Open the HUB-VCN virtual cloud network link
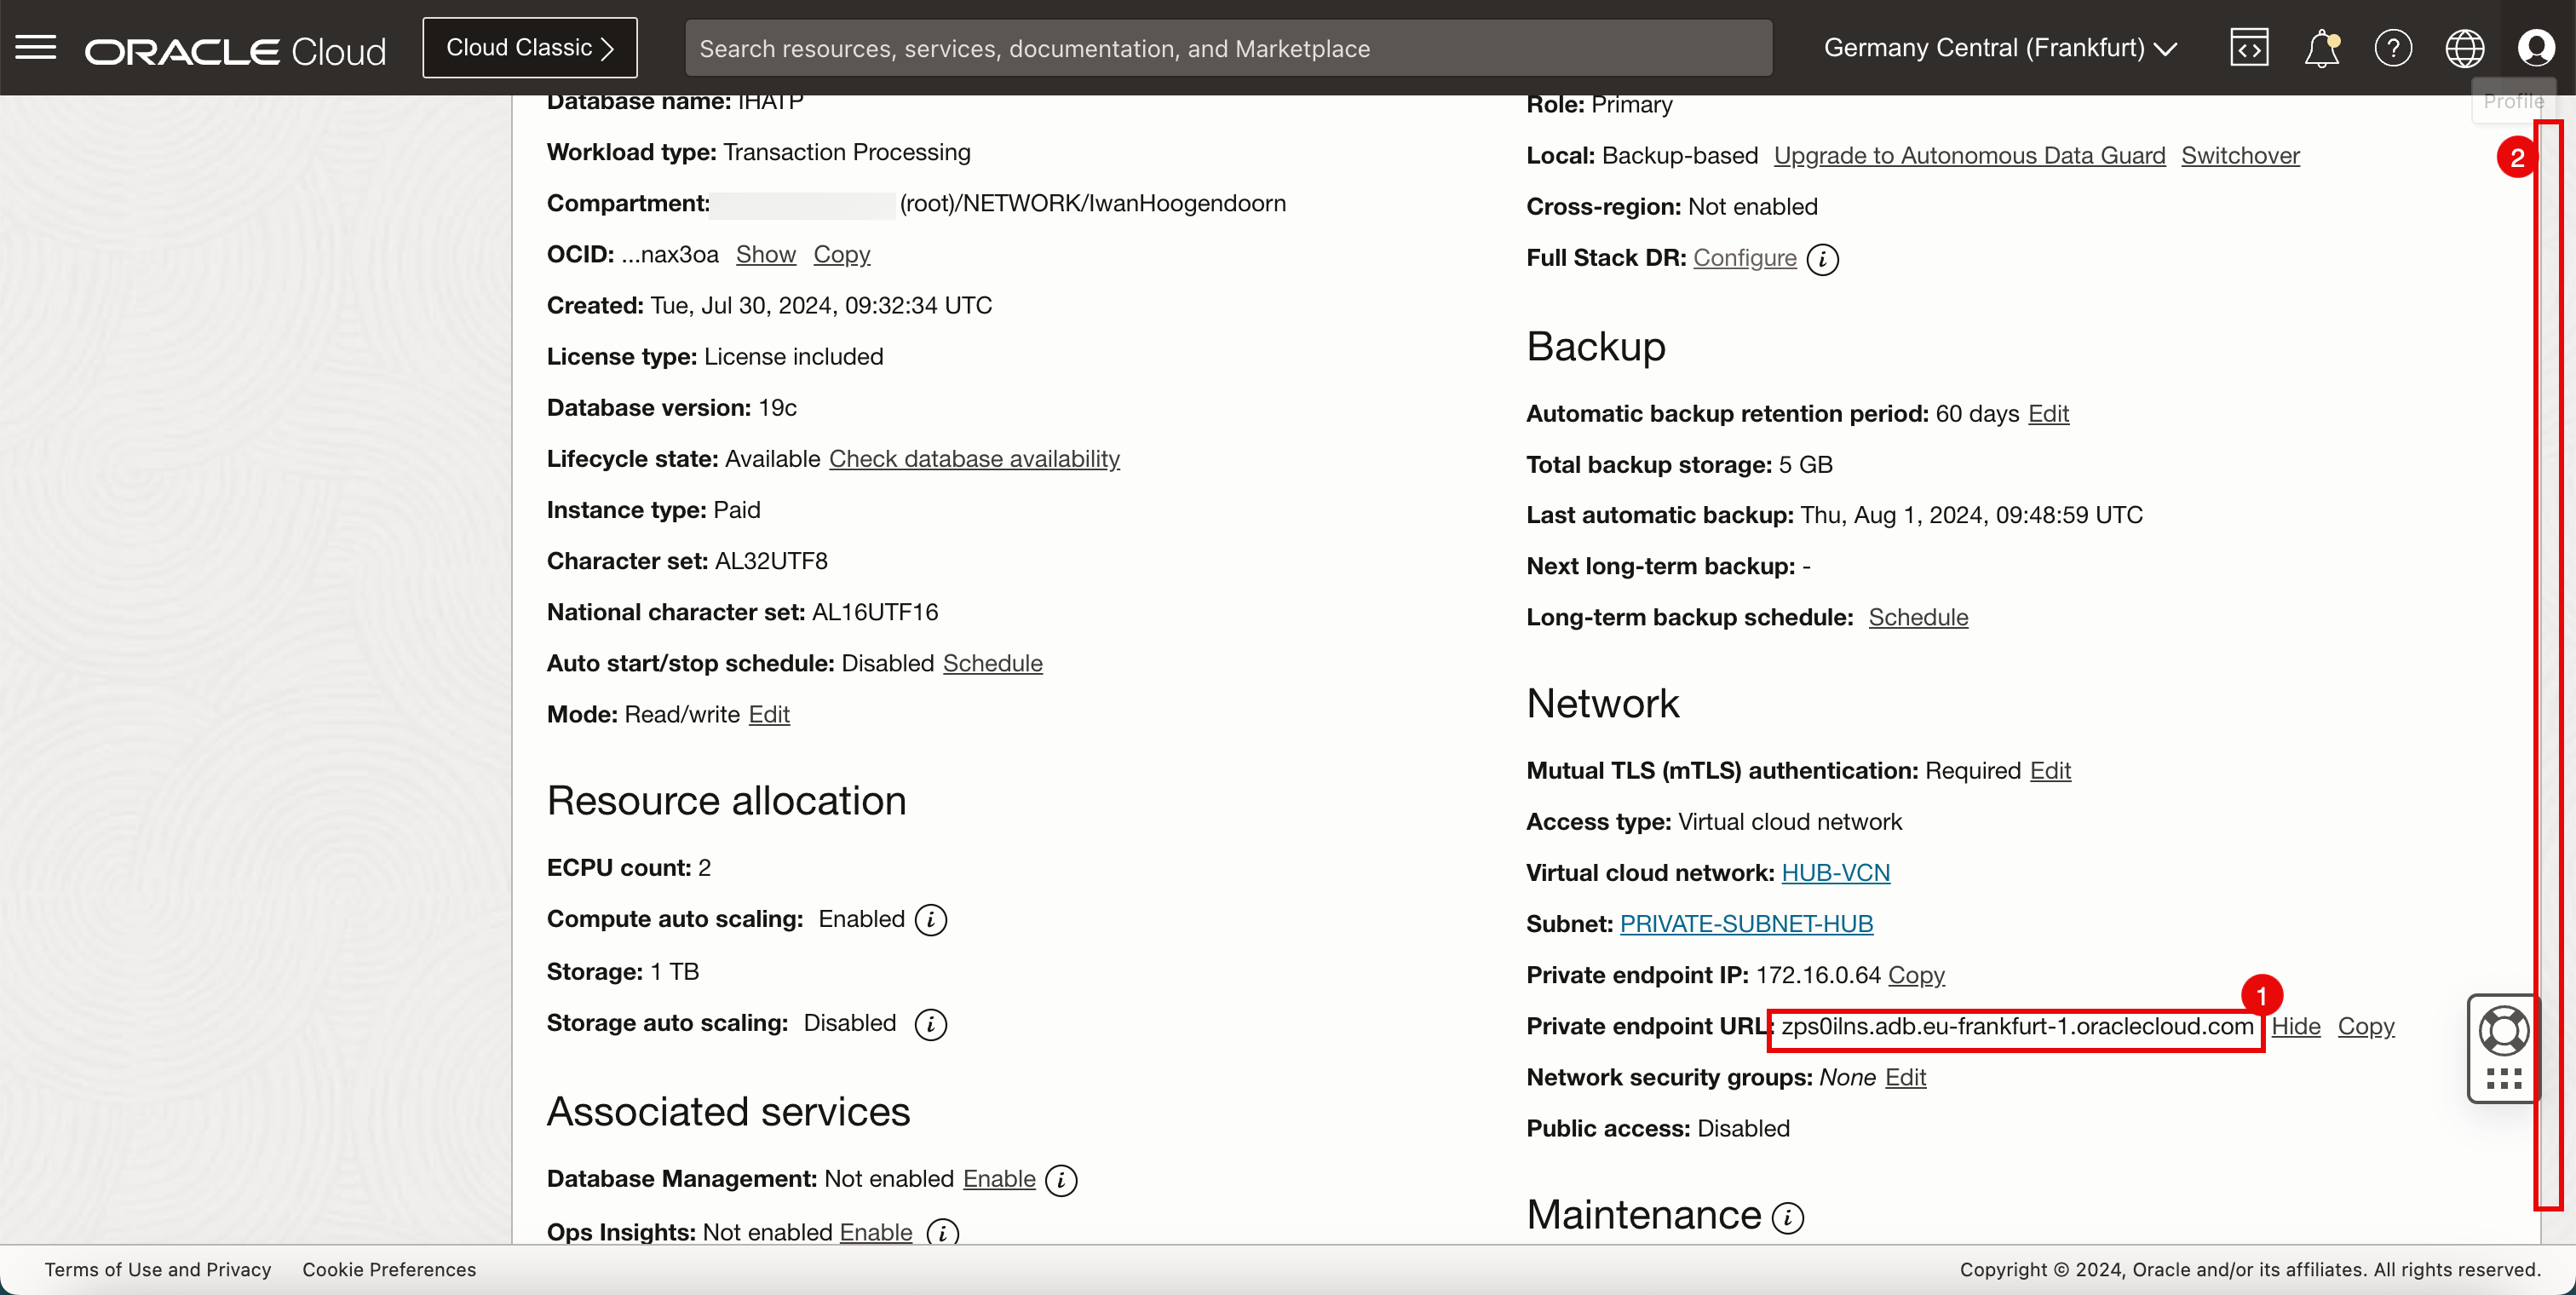Screen dimensions: 2576x1295 click(1835, 873)
